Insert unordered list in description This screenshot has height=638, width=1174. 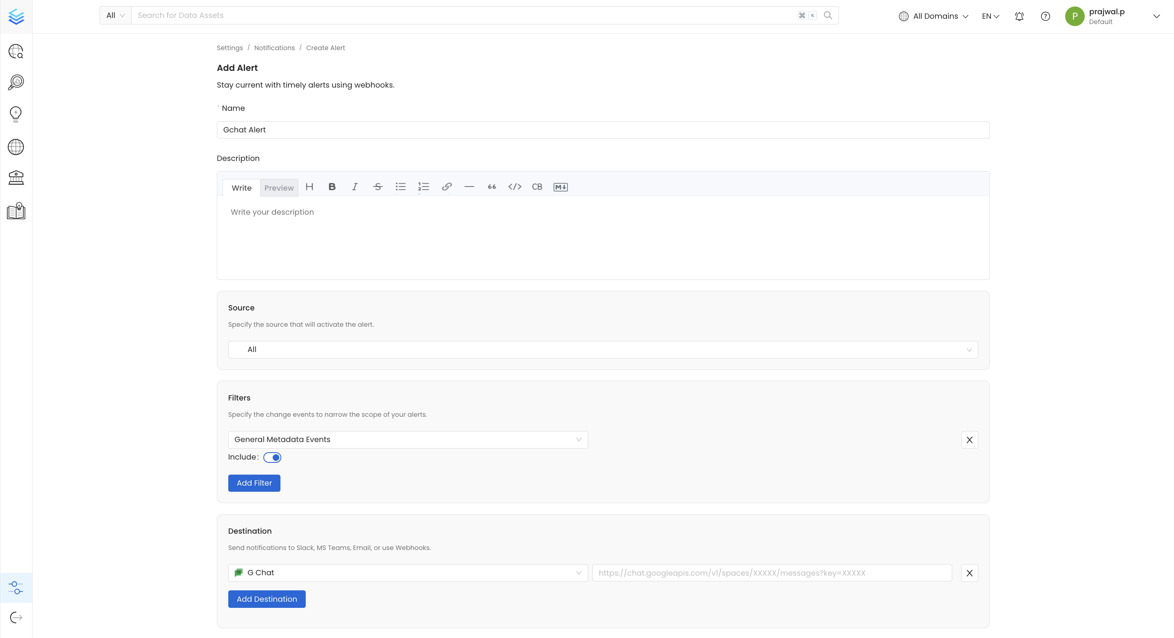point(400,186)
